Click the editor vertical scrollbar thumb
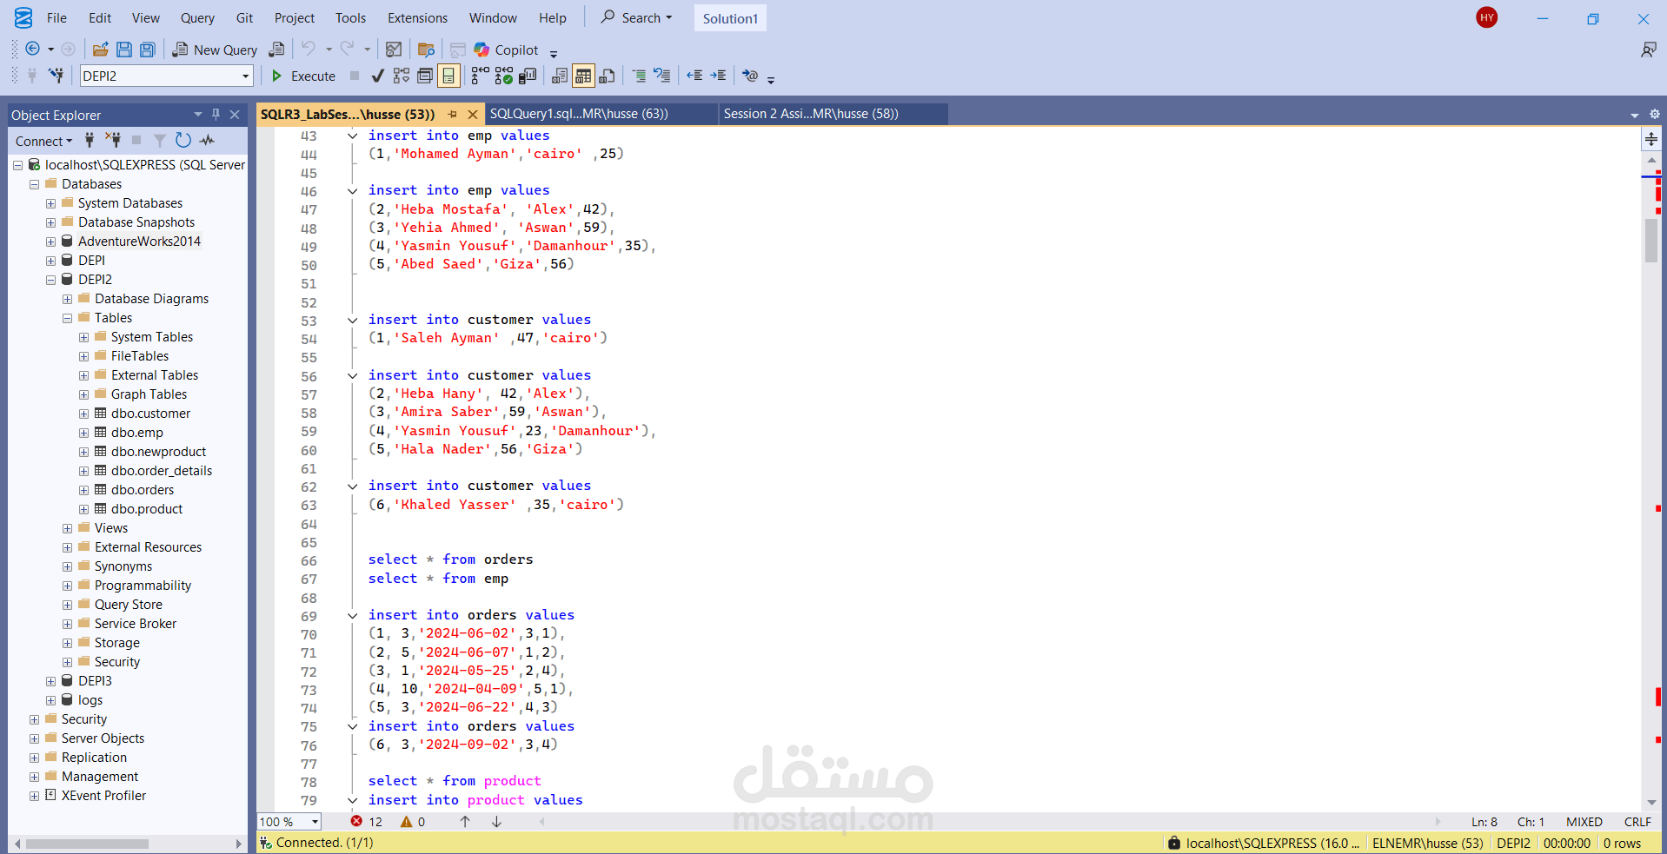The width and height of the screenshot is (1667, 854). point(1650,241)
